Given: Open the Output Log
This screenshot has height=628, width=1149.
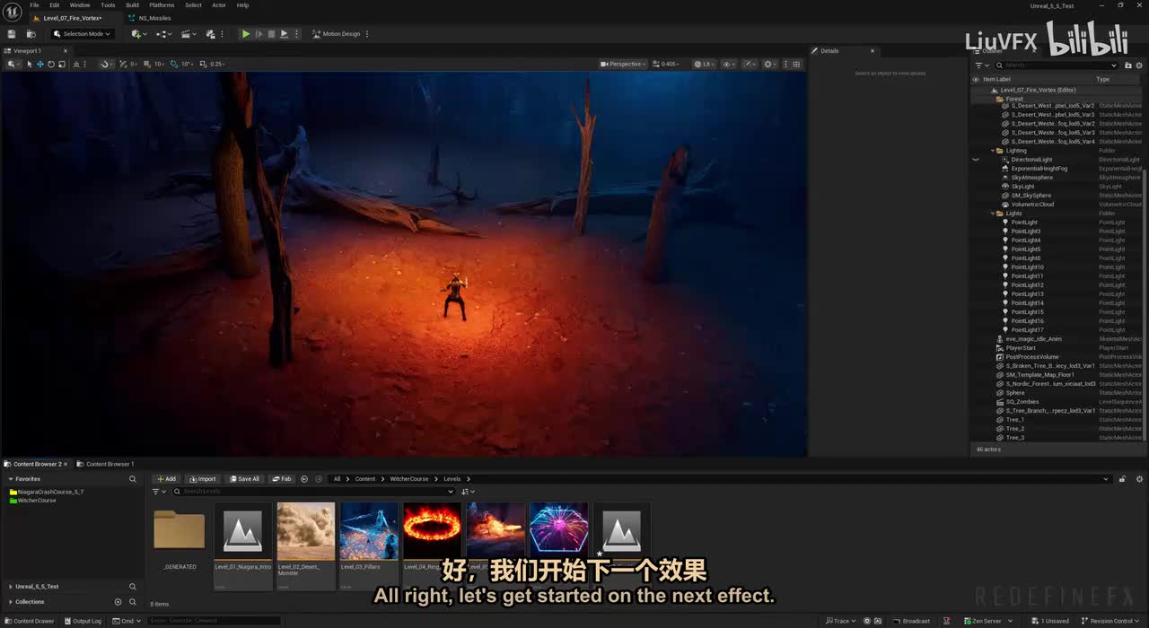Looking at the screenshot, I should [x=83, y=621].
